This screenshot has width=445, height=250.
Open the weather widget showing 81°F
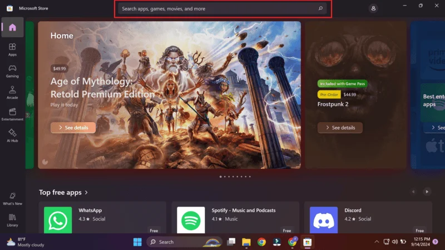[26, 242]
